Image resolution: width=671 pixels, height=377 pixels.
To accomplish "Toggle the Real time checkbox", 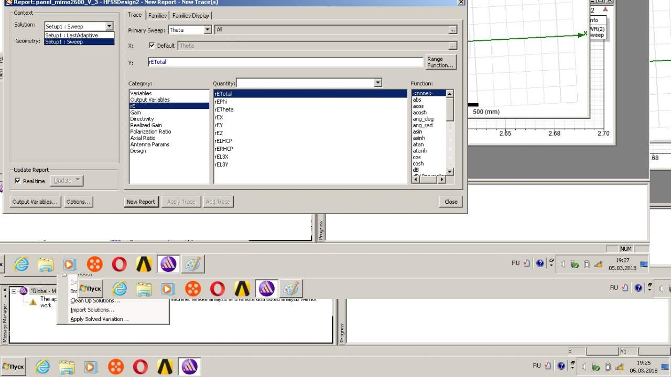I will point(18,181).
